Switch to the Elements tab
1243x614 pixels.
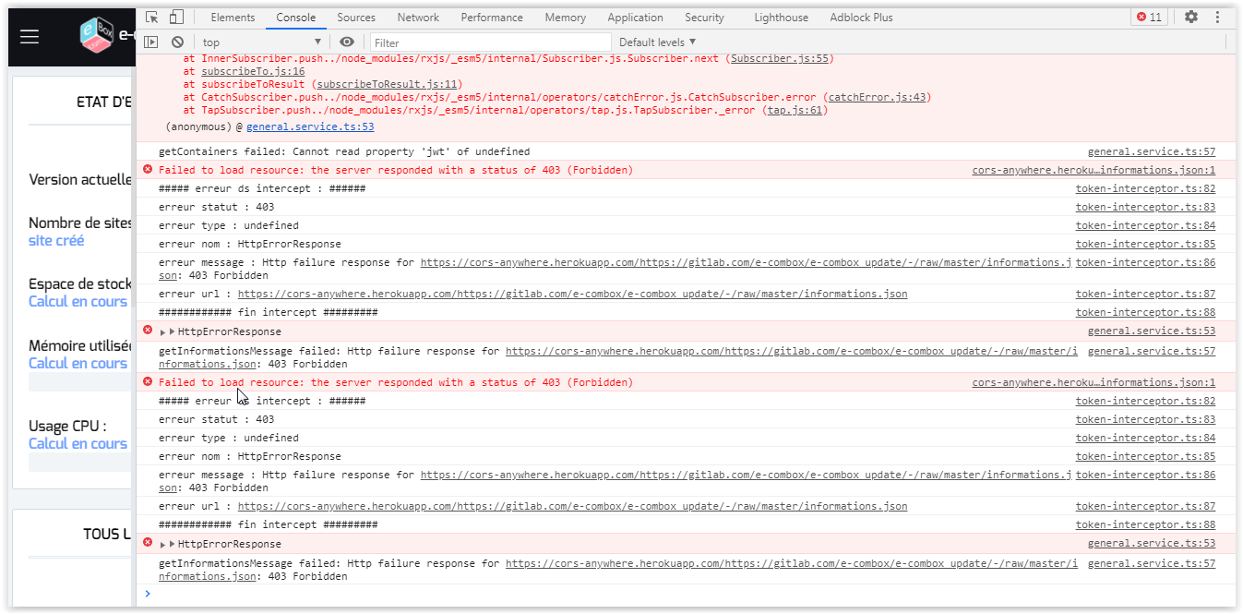233,18
